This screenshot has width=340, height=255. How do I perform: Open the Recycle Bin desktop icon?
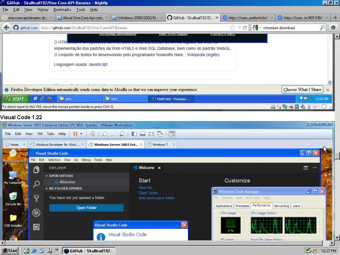coord(13,199)
